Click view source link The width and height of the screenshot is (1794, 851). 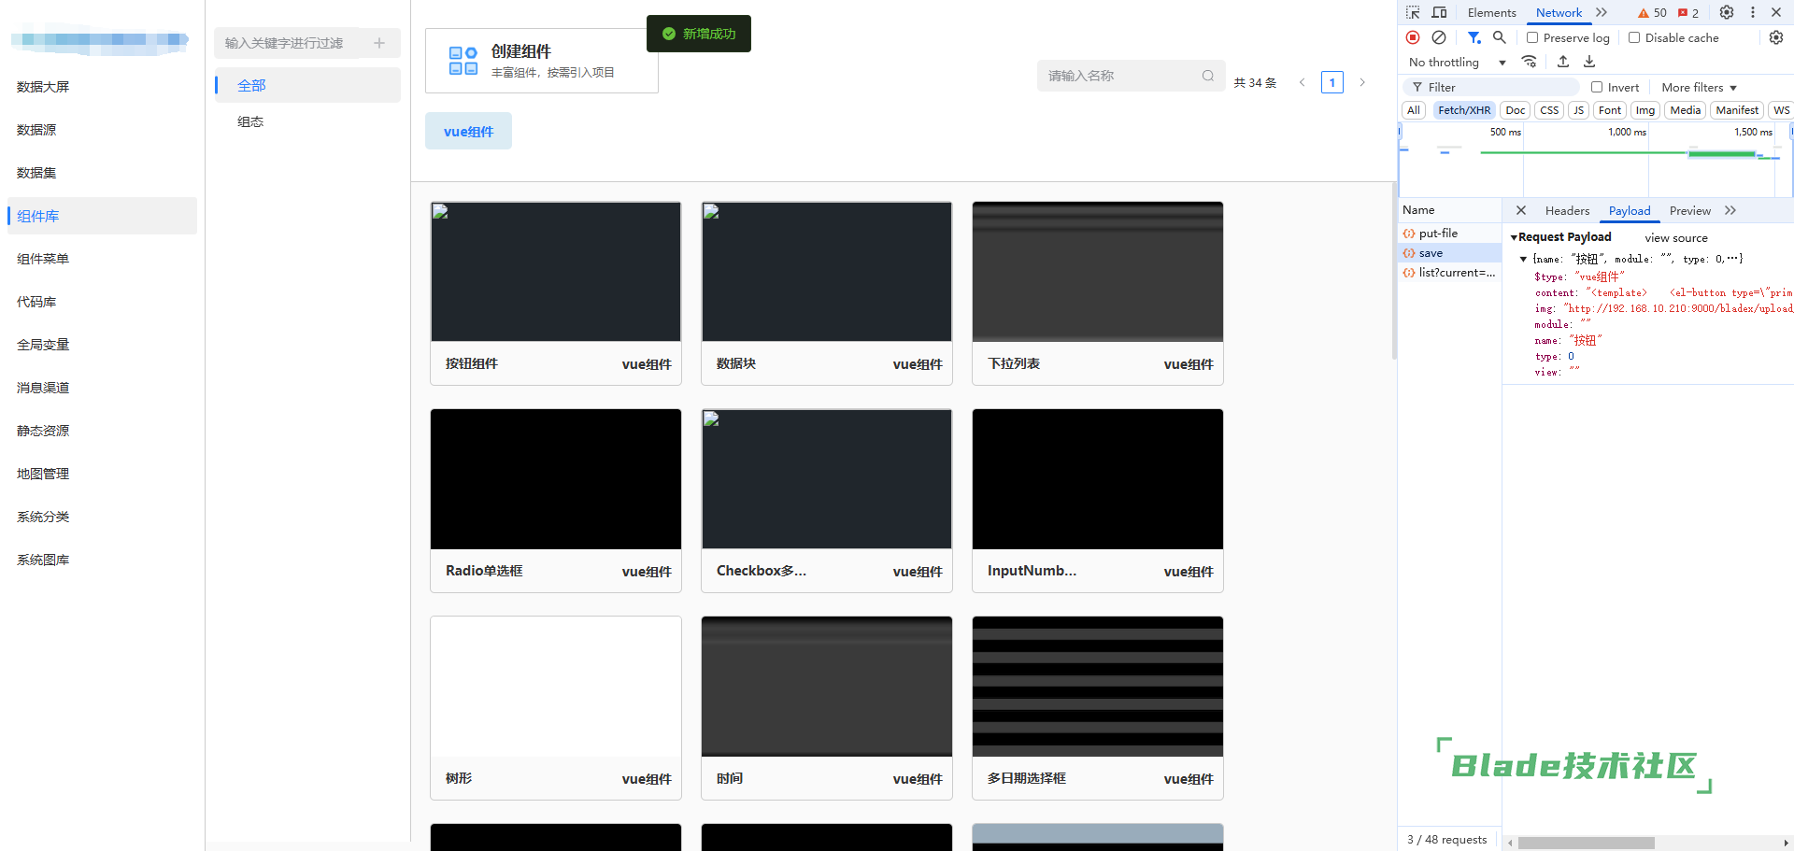1676,238
